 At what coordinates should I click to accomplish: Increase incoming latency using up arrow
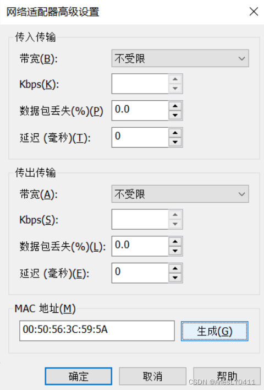(x=175, y=133)
